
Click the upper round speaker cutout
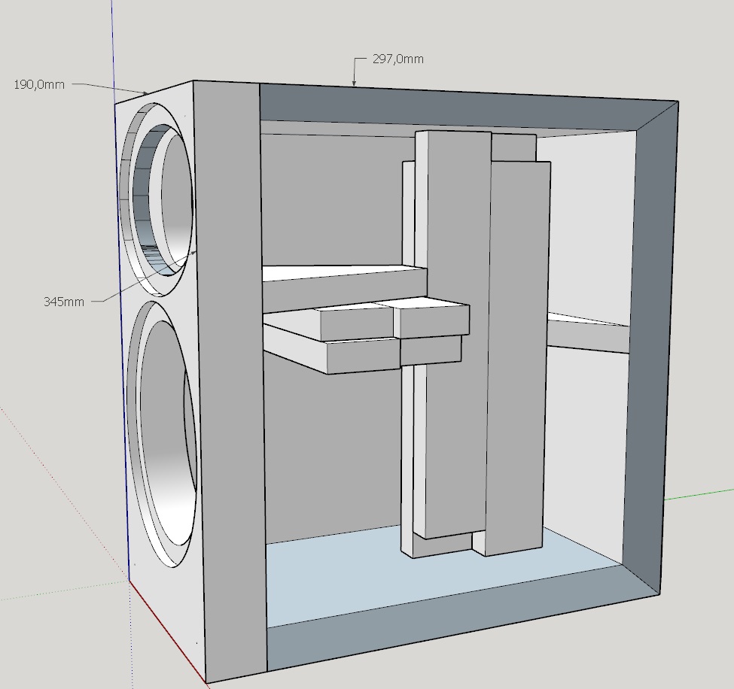(x=157, y=199)
